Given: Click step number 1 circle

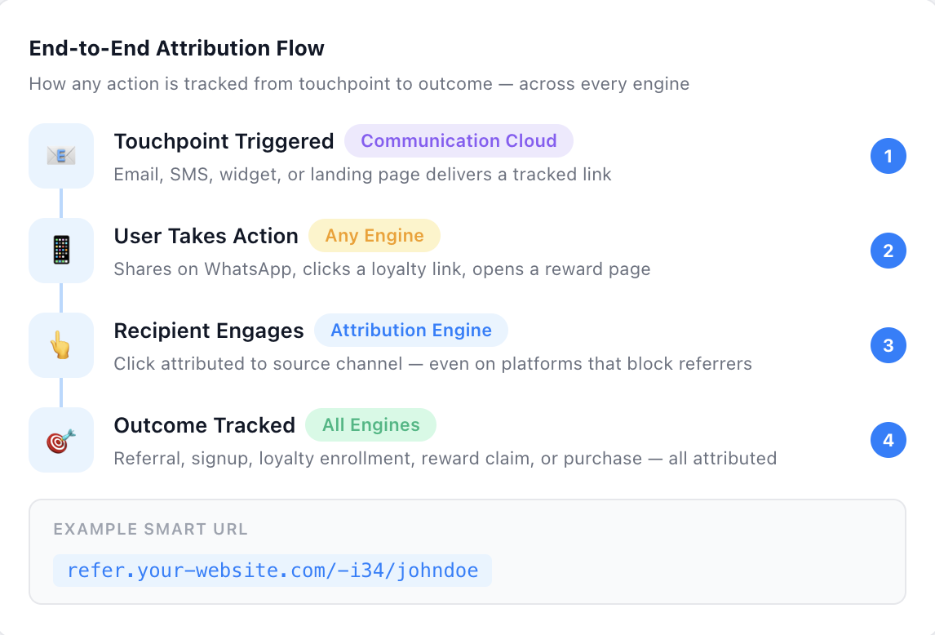Looking at the screenshot, I should pyautogui.click(x=888, y=156).
